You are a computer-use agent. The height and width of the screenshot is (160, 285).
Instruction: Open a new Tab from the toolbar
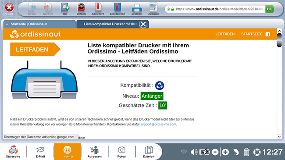65,9
